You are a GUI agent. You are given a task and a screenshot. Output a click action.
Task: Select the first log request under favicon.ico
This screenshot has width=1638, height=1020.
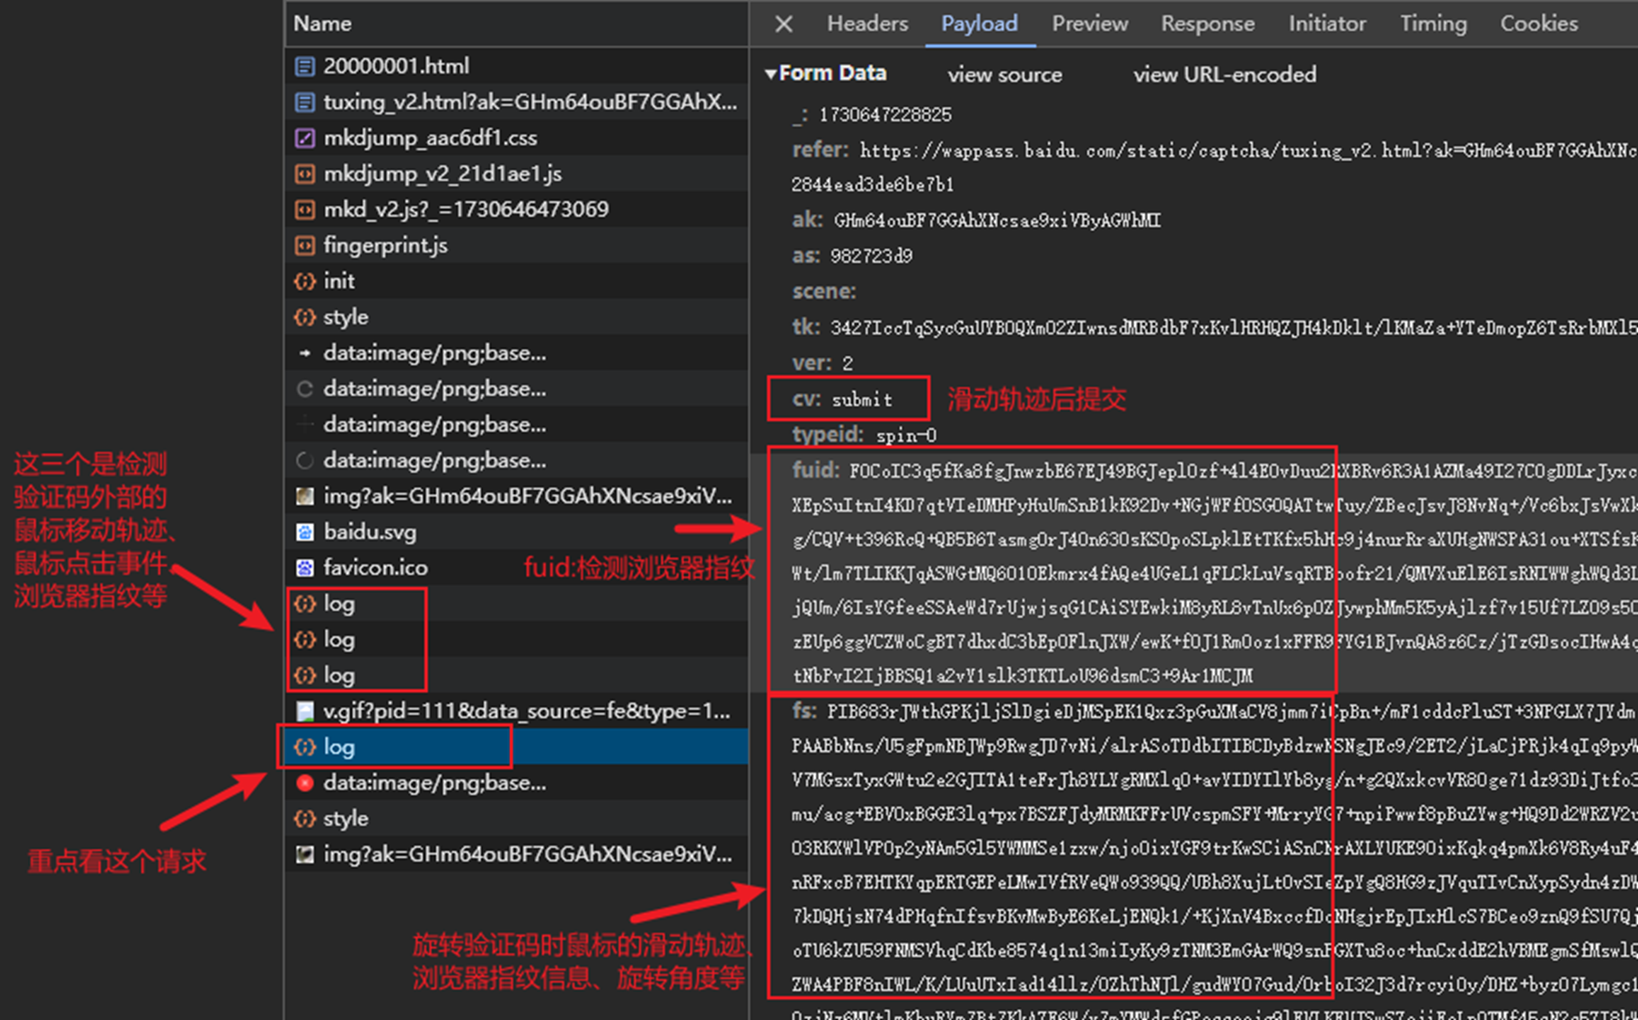pyautogui.click(x=517, y=604)
